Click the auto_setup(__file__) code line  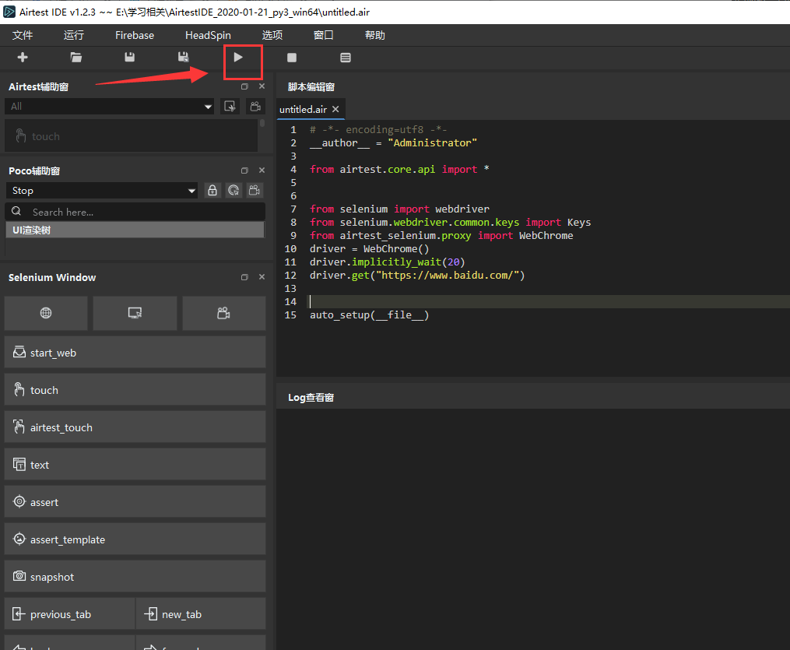pos(369,315)
